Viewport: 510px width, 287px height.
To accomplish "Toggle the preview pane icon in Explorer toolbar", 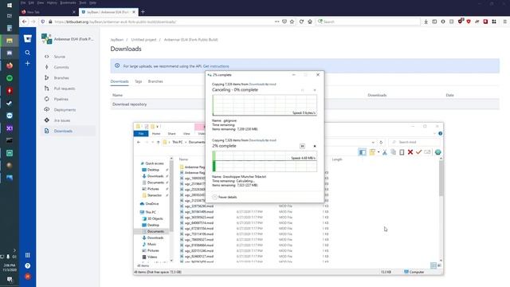I will pyautogui.click(x=362, y=152).
